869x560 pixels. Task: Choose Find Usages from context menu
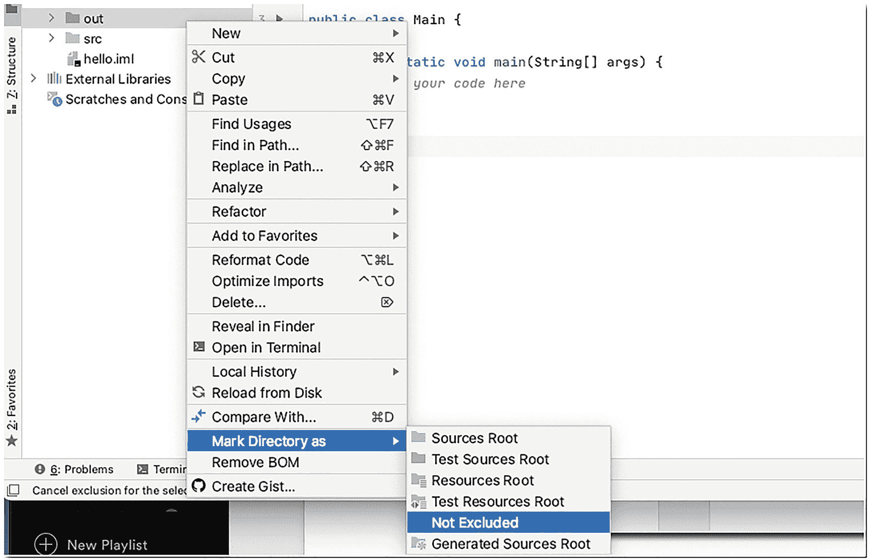point(297,124)
